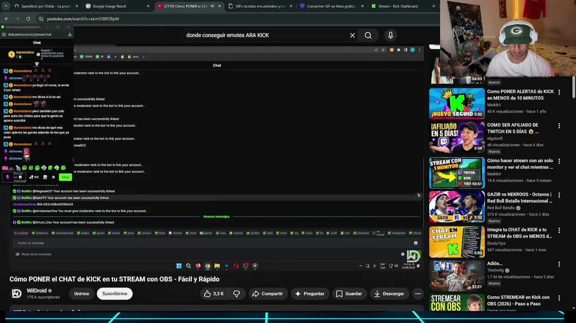This screenshot has height=323, width=576.
Task: Click download icon in Kick popout address bar
Action: 70,34
